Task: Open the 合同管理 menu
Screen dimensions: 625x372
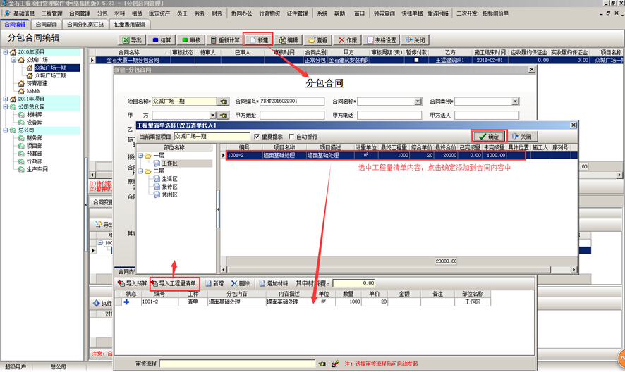Action: 79,13
